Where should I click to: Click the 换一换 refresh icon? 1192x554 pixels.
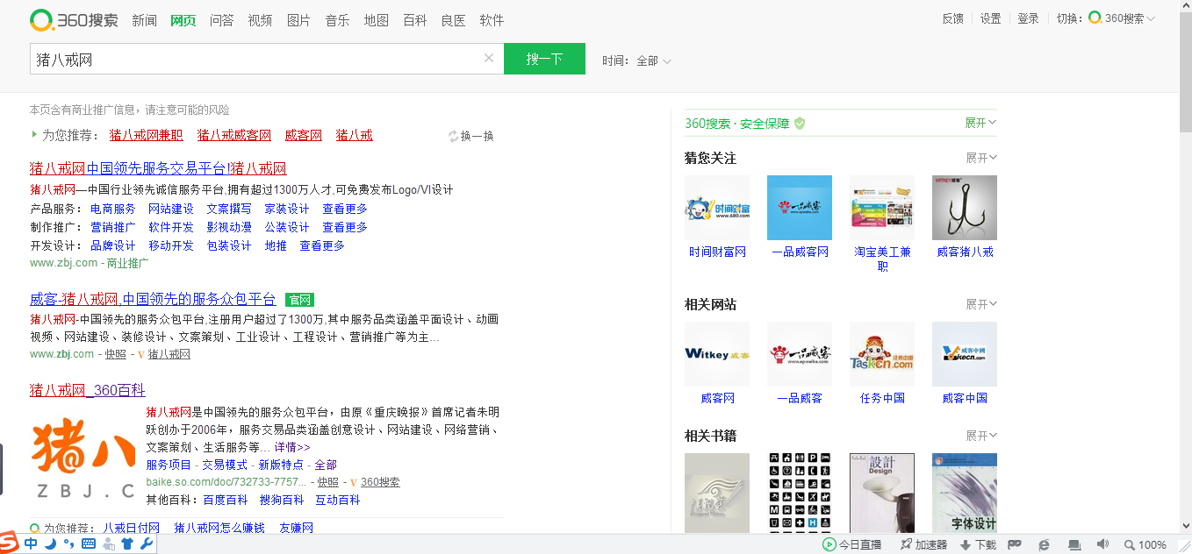[x=454, y=136]
